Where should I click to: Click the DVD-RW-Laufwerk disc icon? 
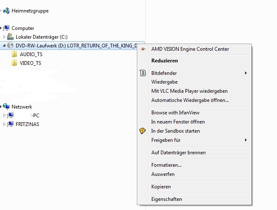[10, 45]
